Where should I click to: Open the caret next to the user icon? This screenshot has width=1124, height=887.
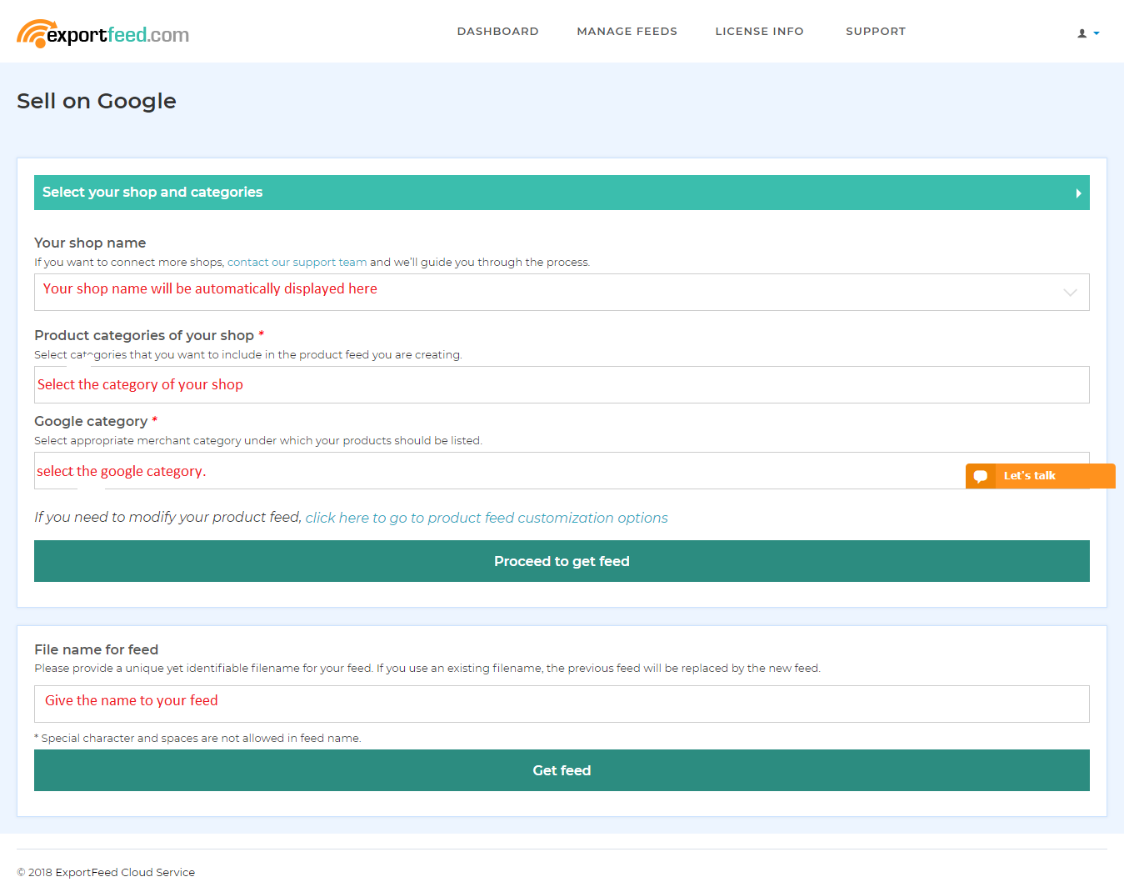click(x=1096, y=34)
